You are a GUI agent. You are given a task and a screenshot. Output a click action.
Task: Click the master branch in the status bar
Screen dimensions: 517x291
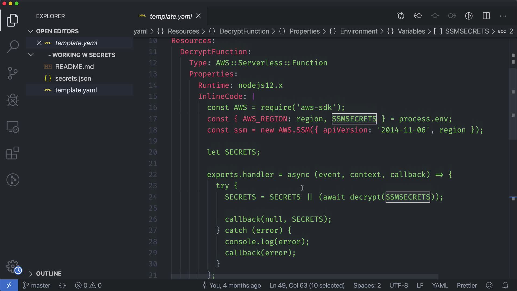click(x=37, y=285)
